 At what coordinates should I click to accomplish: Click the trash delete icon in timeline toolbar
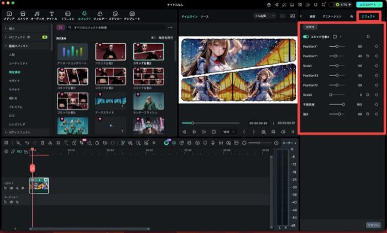click(x=43, y=143)
